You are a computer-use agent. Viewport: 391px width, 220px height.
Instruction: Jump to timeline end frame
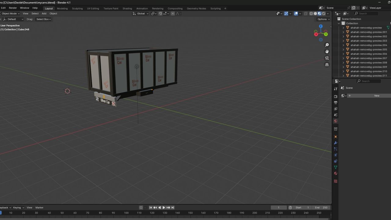173,207
